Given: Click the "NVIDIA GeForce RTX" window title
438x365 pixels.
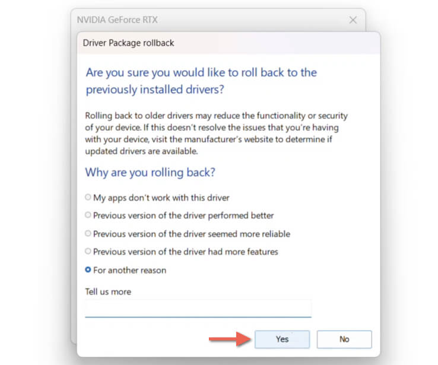Looking at the screenshot, I should tap(117, 20).
